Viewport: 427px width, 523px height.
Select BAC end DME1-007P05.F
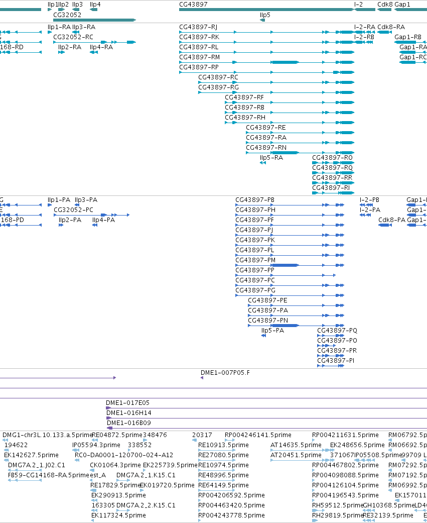(x=225, y=373)
